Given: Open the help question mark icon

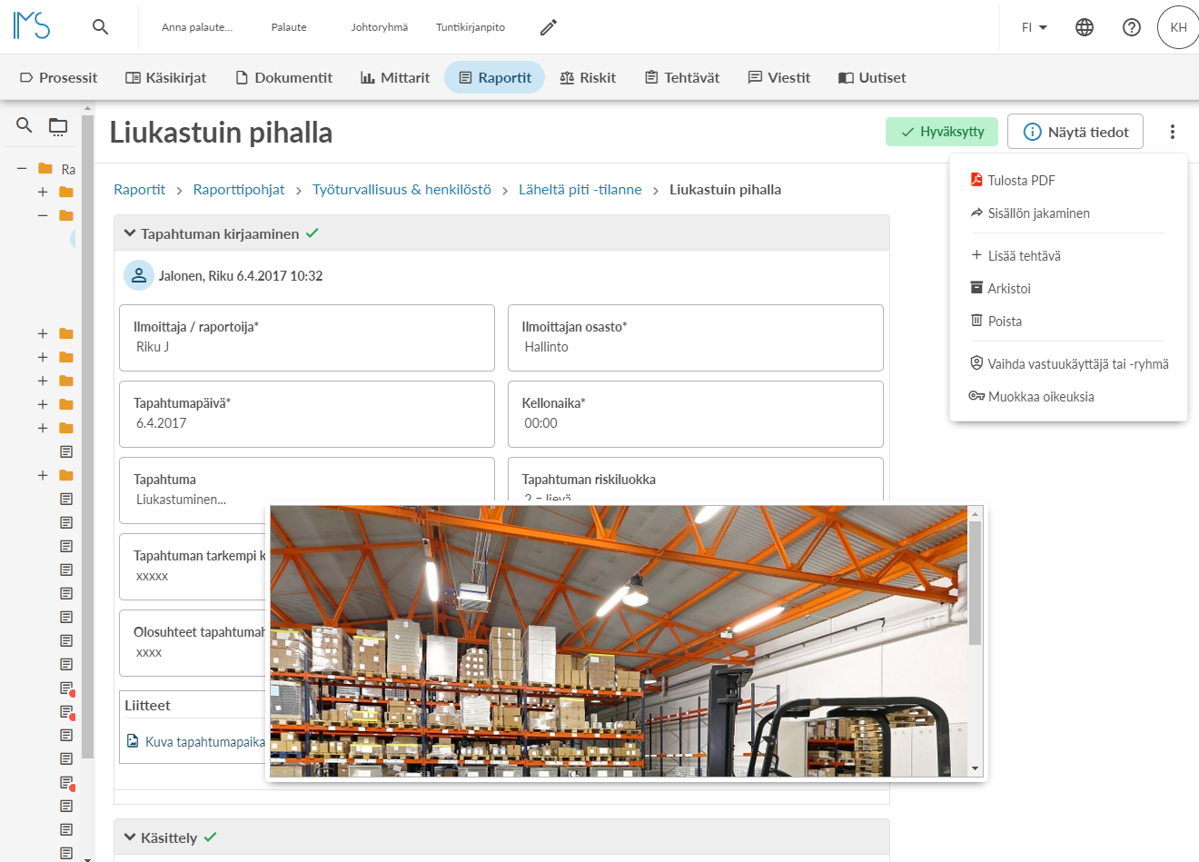Looking at the screenshot, I should pyautogui.click(x=1132, y=27).
